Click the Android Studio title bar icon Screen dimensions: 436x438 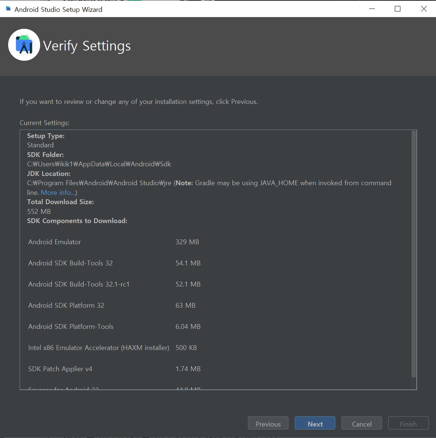coord(8,9)
